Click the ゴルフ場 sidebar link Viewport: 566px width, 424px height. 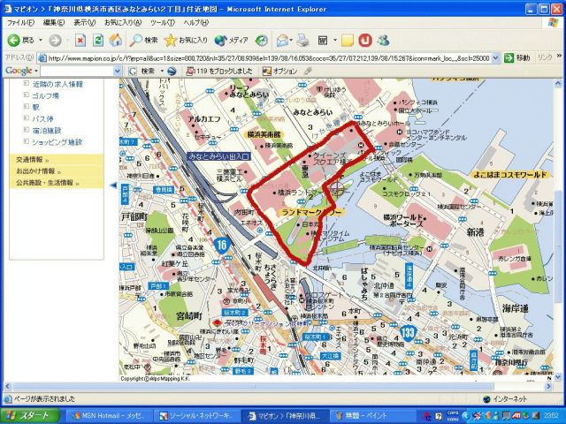coord(45,96)
